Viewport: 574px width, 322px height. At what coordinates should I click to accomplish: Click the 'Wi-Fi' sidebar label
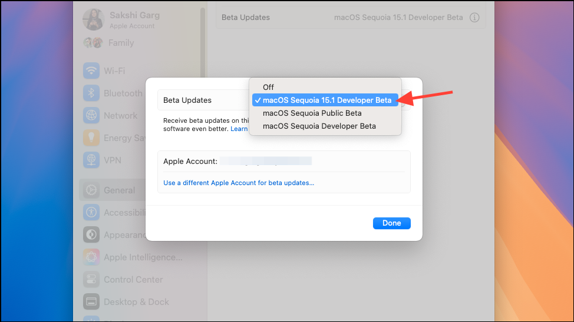[x=114, y=71]
